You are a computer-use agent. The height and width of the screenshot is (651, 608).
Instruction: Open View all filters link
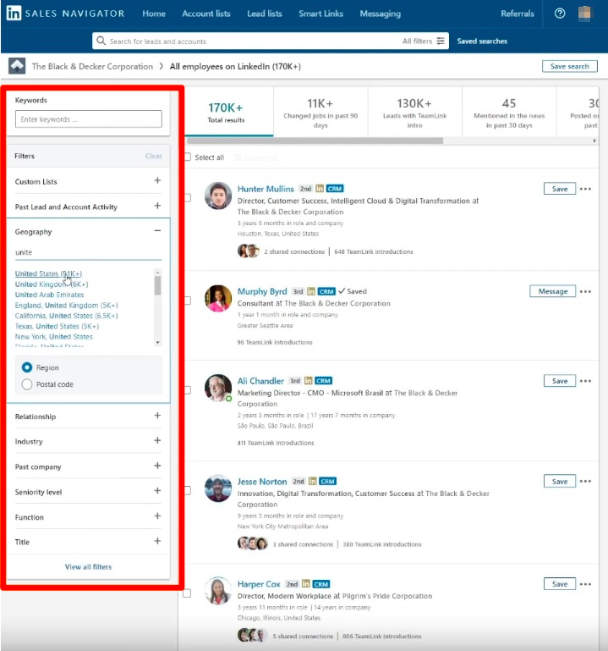(x=88, y=566)
